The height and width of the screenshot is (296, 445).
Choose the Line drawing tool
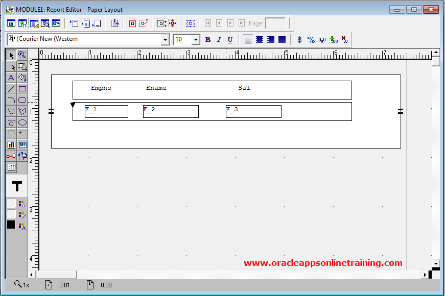11,89
